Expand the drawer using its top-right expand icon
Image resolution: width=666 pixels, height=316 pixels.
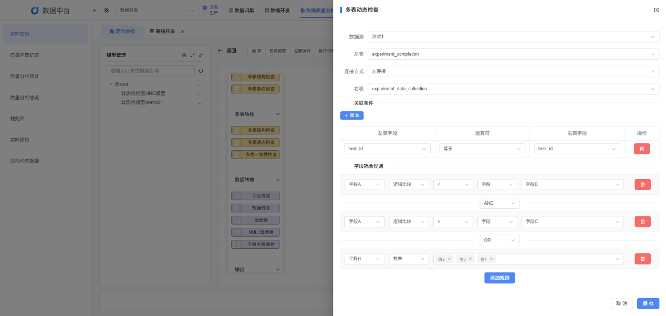point(656,9)
